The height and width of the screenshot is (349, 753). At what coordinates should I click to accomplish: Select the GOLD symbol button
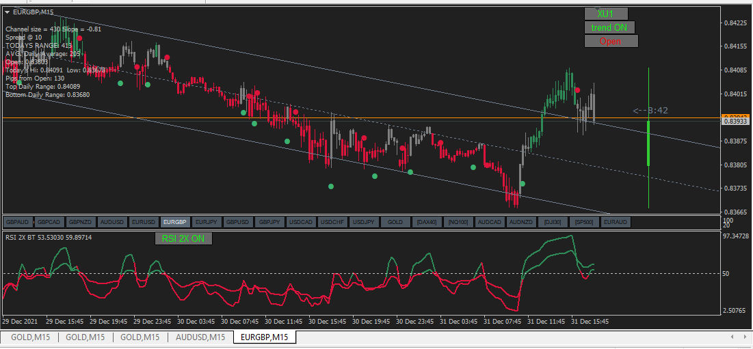tap(395, 222)
